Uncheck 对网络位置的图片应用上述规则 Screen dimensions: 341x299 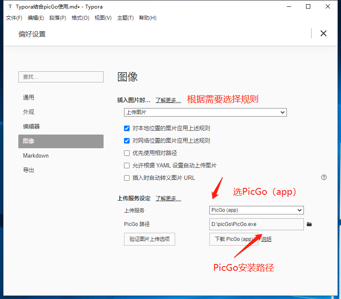pos(127,141)
